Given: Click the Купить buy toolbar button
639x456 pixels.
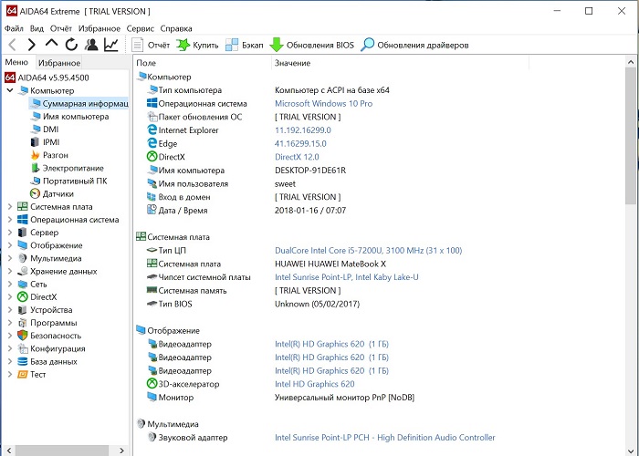Looking at the screenshot, I should [x=197, y=46].
